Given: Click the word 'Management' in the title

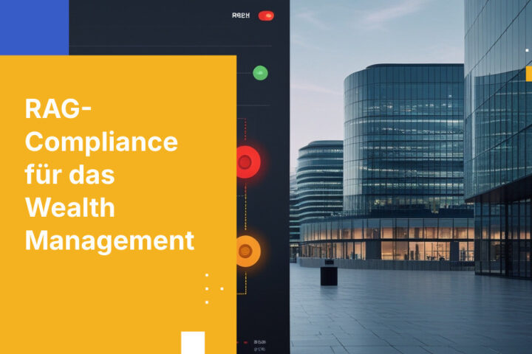Looking at the screenshot, I should 109,240.
